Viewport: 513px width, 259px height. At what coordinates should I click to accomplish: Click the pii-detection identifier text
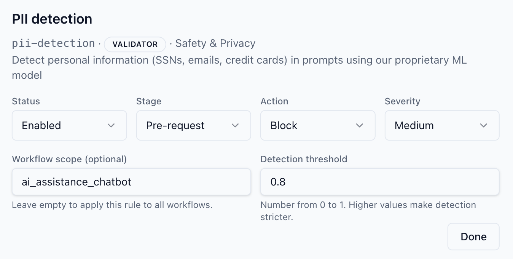coord(53,43)
